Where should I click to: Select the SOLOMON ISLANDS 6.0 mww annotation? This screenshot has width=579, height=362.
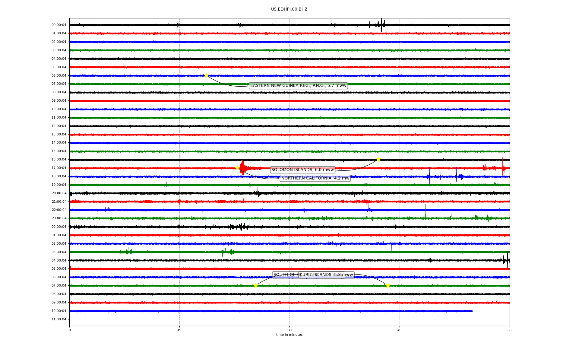tap(302, 170)
